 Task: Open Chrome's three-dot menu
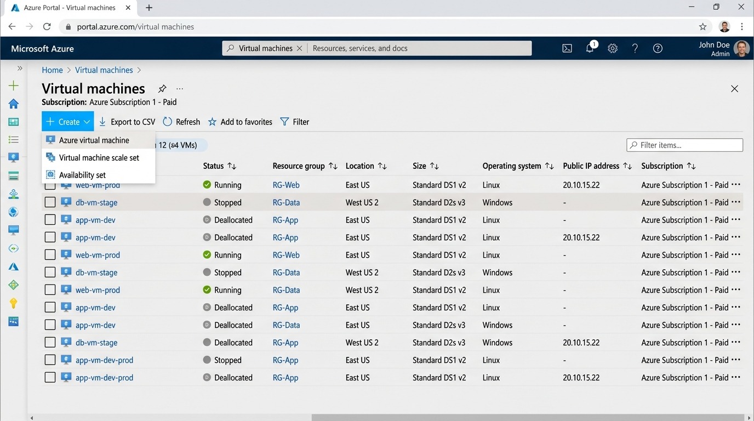pyautogui.click(x=742, y=26)
